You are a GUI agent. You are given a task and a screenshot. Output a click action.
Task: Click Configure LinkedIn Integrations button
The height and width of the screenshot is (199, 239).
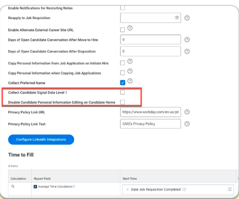41,140
